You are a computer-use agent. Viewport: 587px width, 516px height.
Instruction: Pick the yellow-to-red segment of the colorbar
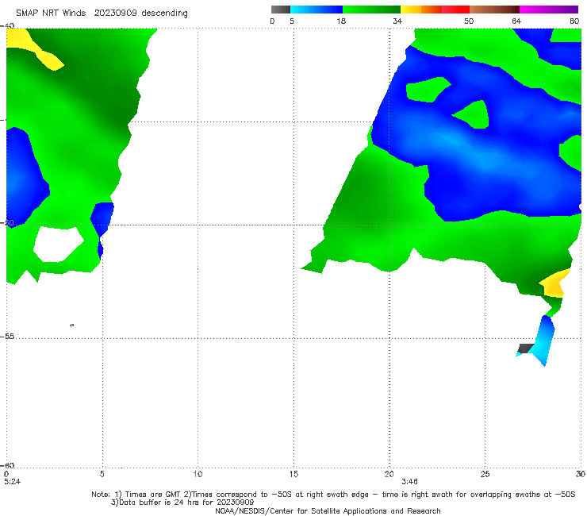tap(435, 10)
